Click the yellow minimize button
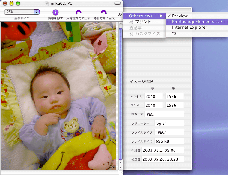Image resolution: width=228 pixels, height=175 pixels. pos(11,3)
